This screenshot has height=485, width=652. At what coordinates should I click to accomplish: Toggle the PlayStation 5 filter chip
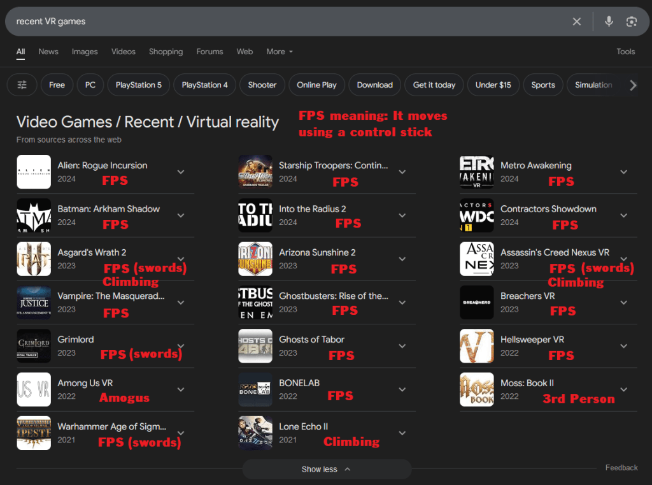point(139,85)
